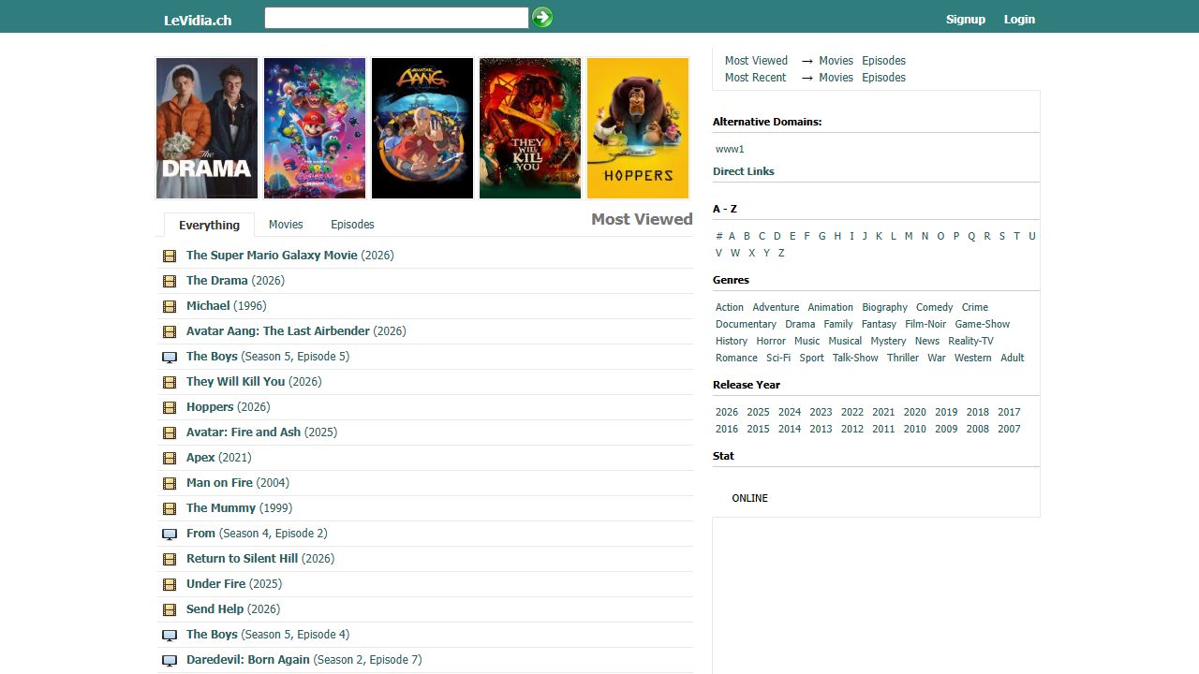
Task: Click film icon beside Hoppers (2026)
Action: [x=170, y=407]
